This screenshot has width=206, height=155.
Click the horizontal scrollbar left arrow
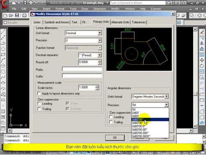[x=10, y=130]
